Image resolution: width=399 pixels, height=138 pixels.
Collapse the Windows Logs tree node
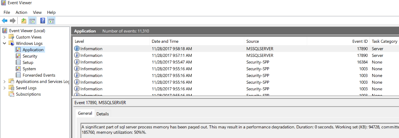pyautogui.click(x=5, y=43)
